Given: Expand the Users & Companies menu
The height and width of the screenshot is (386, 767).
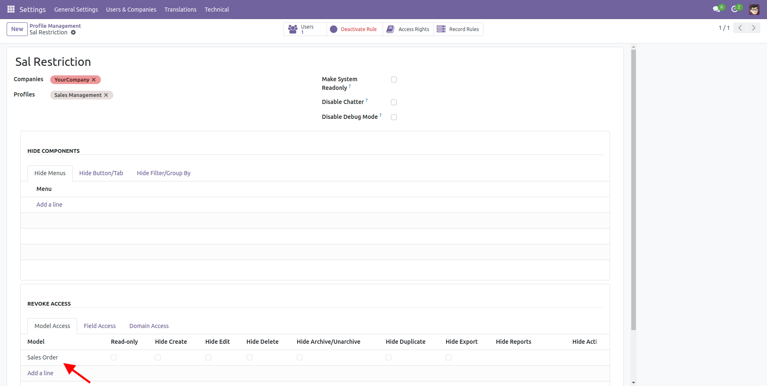Looking at the screenshot, I should point(131,9).
